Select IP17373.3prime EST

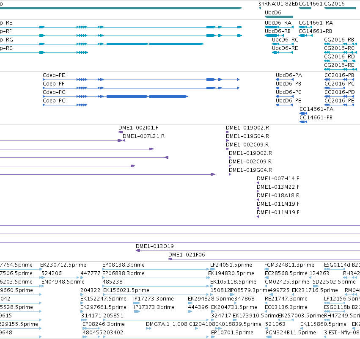pos(137,311)
